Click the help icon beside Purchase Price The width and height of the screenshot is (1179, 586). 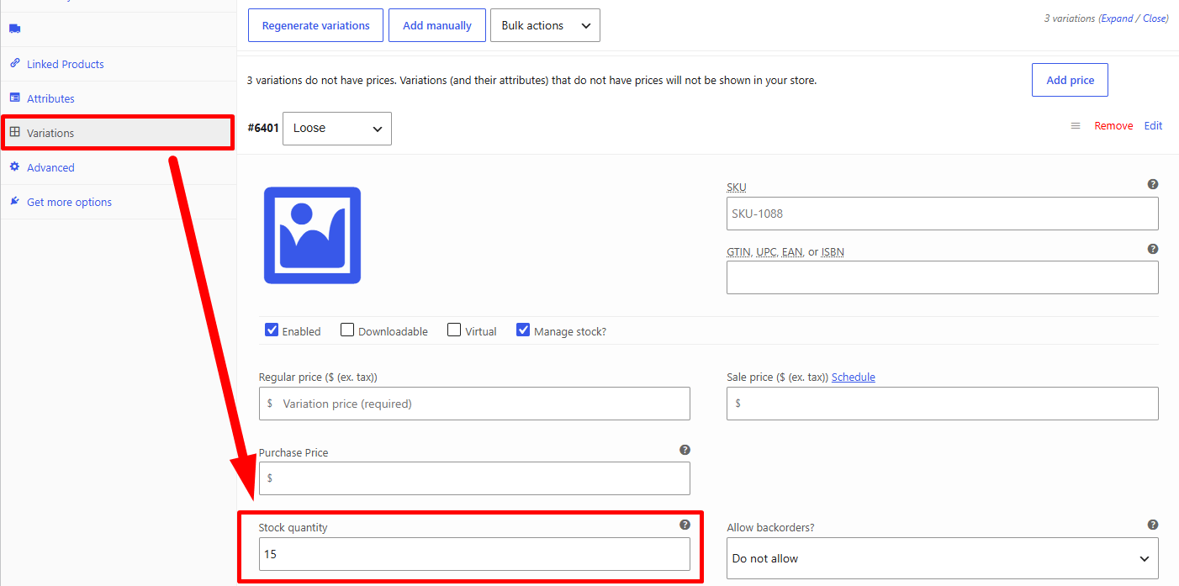point(685,450)
